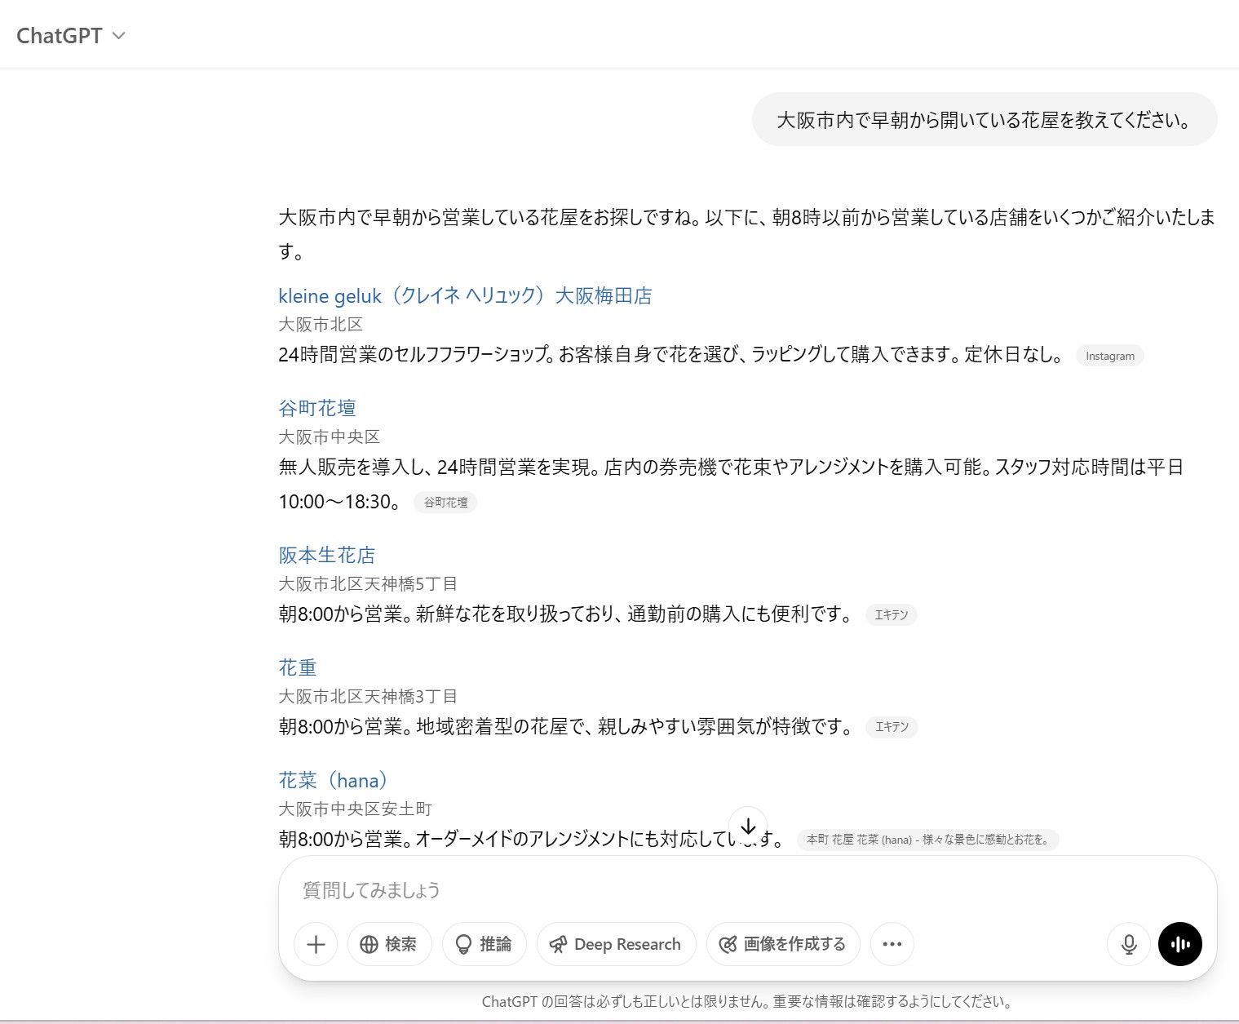Viewport: 1239px width, 1024px height.
Task: Click the 谷町花壇 source citation chip
Action: (445, 503)
